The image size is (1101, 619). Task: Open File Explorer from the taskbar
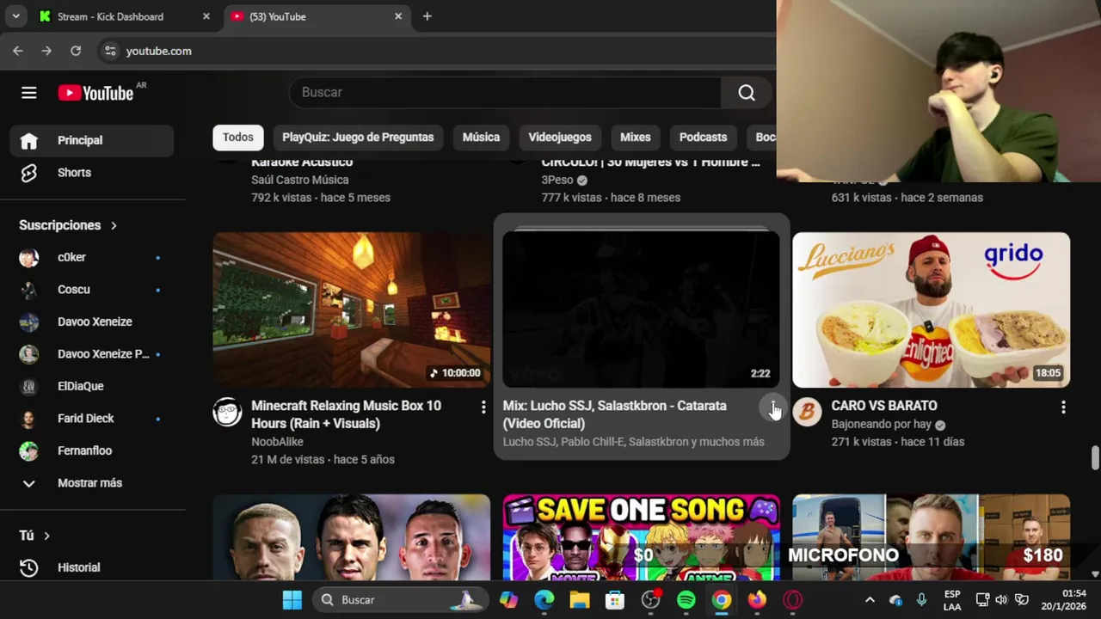point(579,600)
